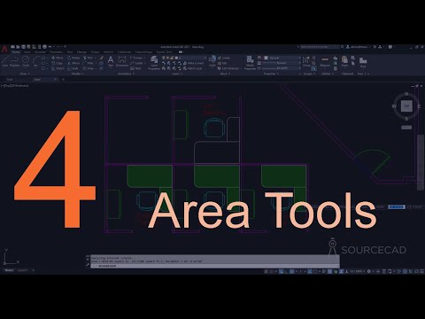
Task: Click the command line input field
Action: pyautogui.click(x=215, y=266)
